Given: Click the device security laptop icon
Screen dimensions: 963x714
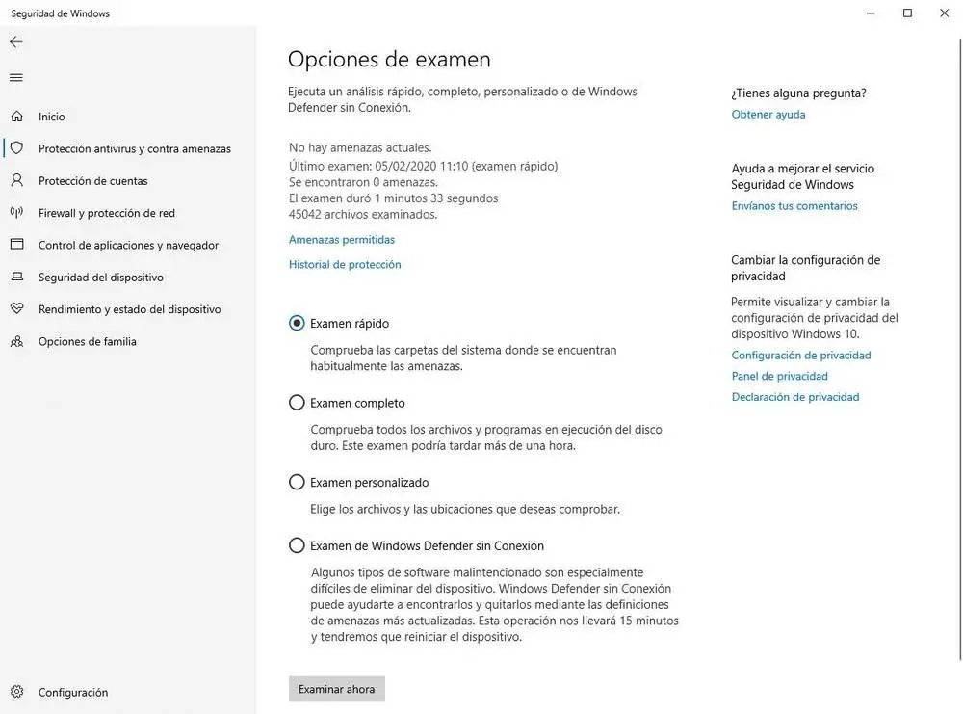Looking at the screenshot, I should [x=17, y=278].
